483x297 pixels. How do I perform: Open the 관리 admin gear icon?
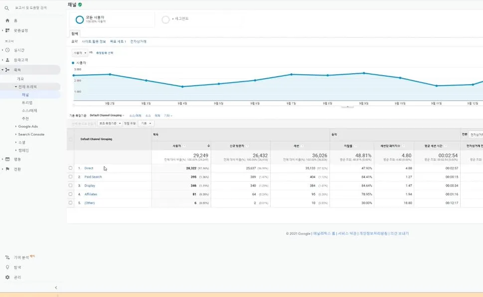7,277
